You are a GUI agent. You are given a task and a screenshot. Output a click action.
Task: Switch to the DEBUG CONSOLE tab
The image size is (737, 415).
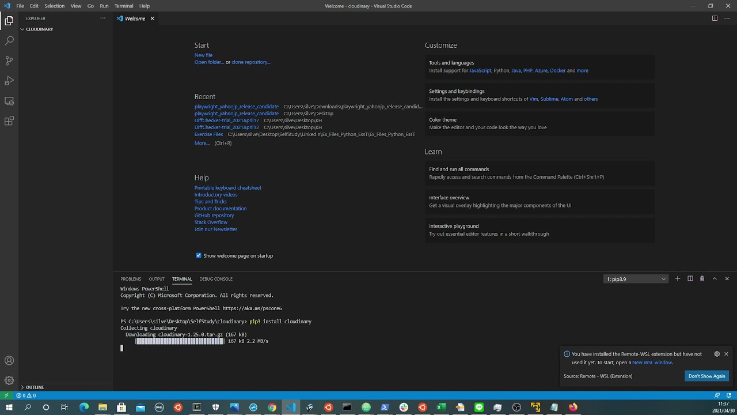click(216, 279)
